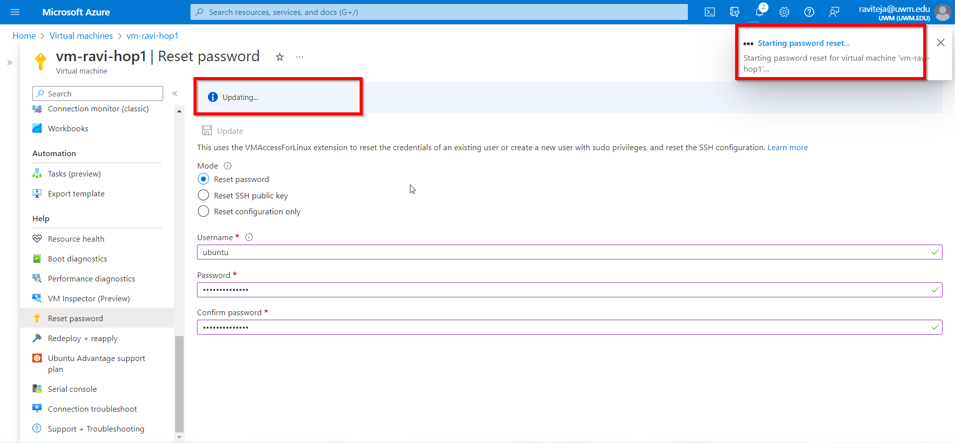Click the Serial console icon
The height and width of the screenshot is (443, 955).
point(37,389)
